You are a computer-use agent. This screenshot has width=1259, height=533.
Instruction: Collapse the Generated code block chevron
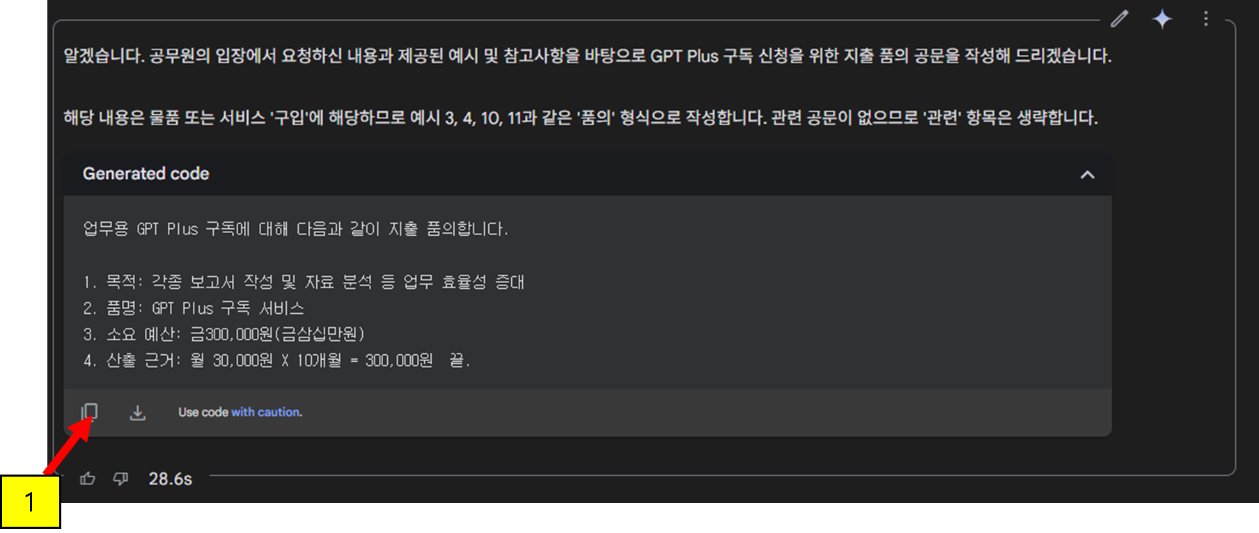(x=1087, y=175)
